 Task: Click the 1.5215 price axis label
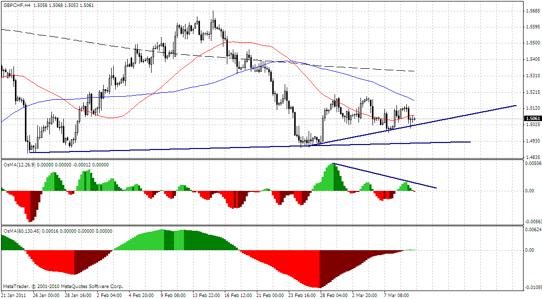pyautogui.click(x=533, y=92)
